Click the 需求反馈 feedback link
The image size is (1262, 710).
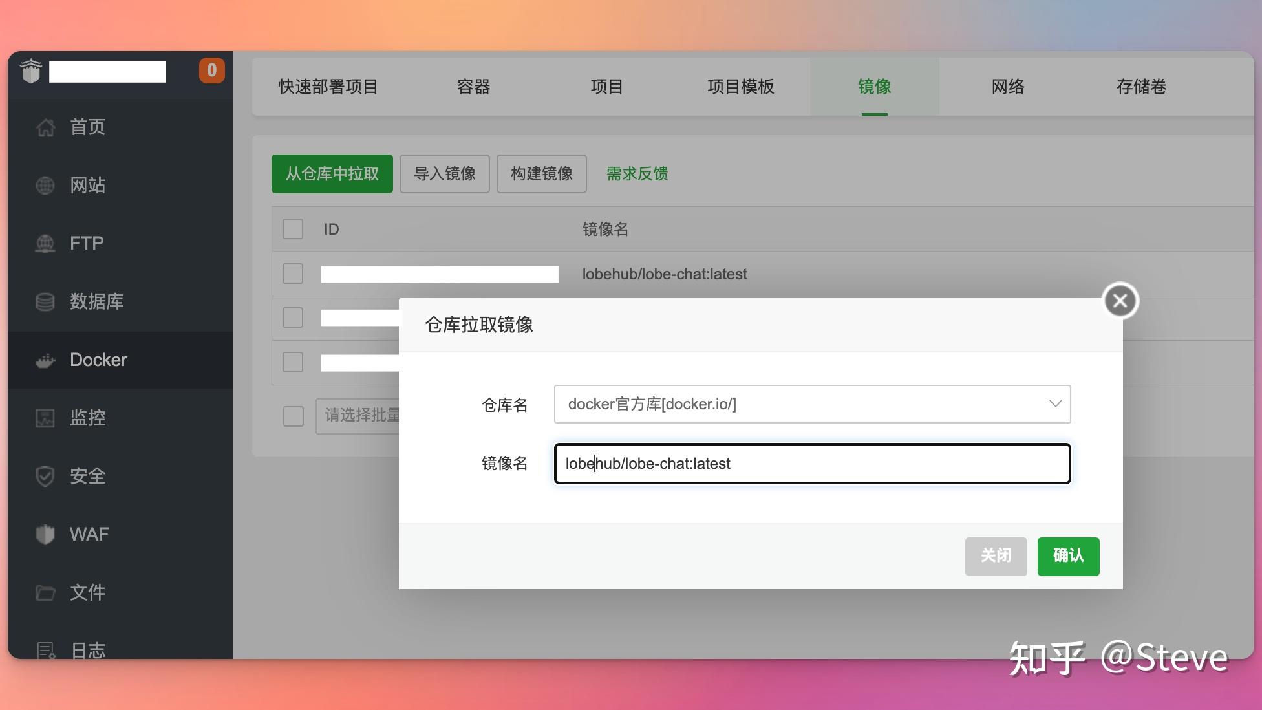(x=636, y=173)
